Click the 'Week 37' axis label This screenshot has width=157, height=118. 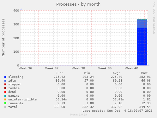pos(52,68)
